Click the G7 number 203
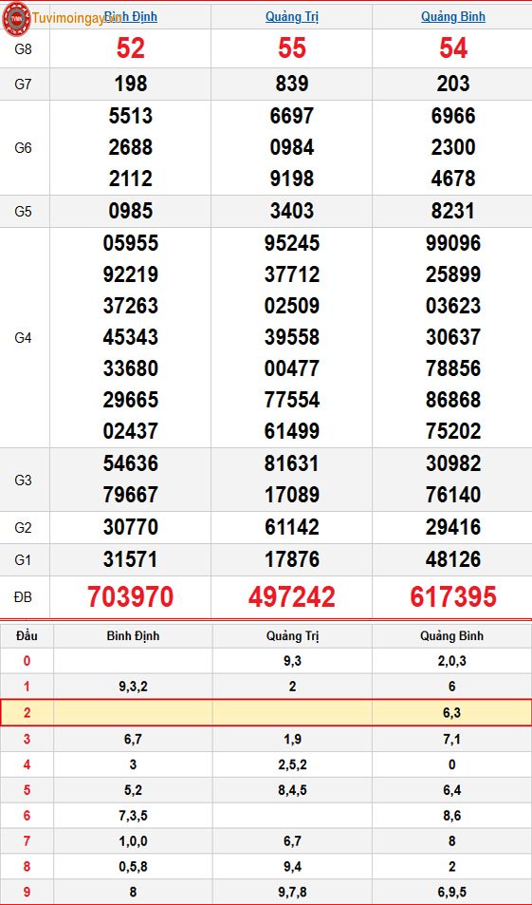Viewport: 532px width, 905px height. coord(453,85)
